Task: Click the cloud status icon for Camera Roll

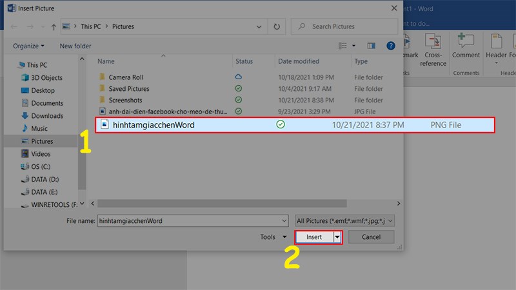Action: (239, 77)
